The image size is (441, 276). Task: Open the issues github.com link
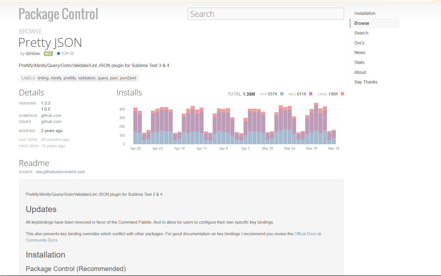(x=51, y=122)
